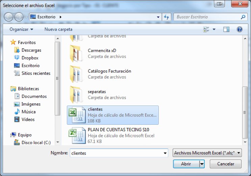Click the change view icon
This screenshot has height=176, width=251.
pos(206,29)
